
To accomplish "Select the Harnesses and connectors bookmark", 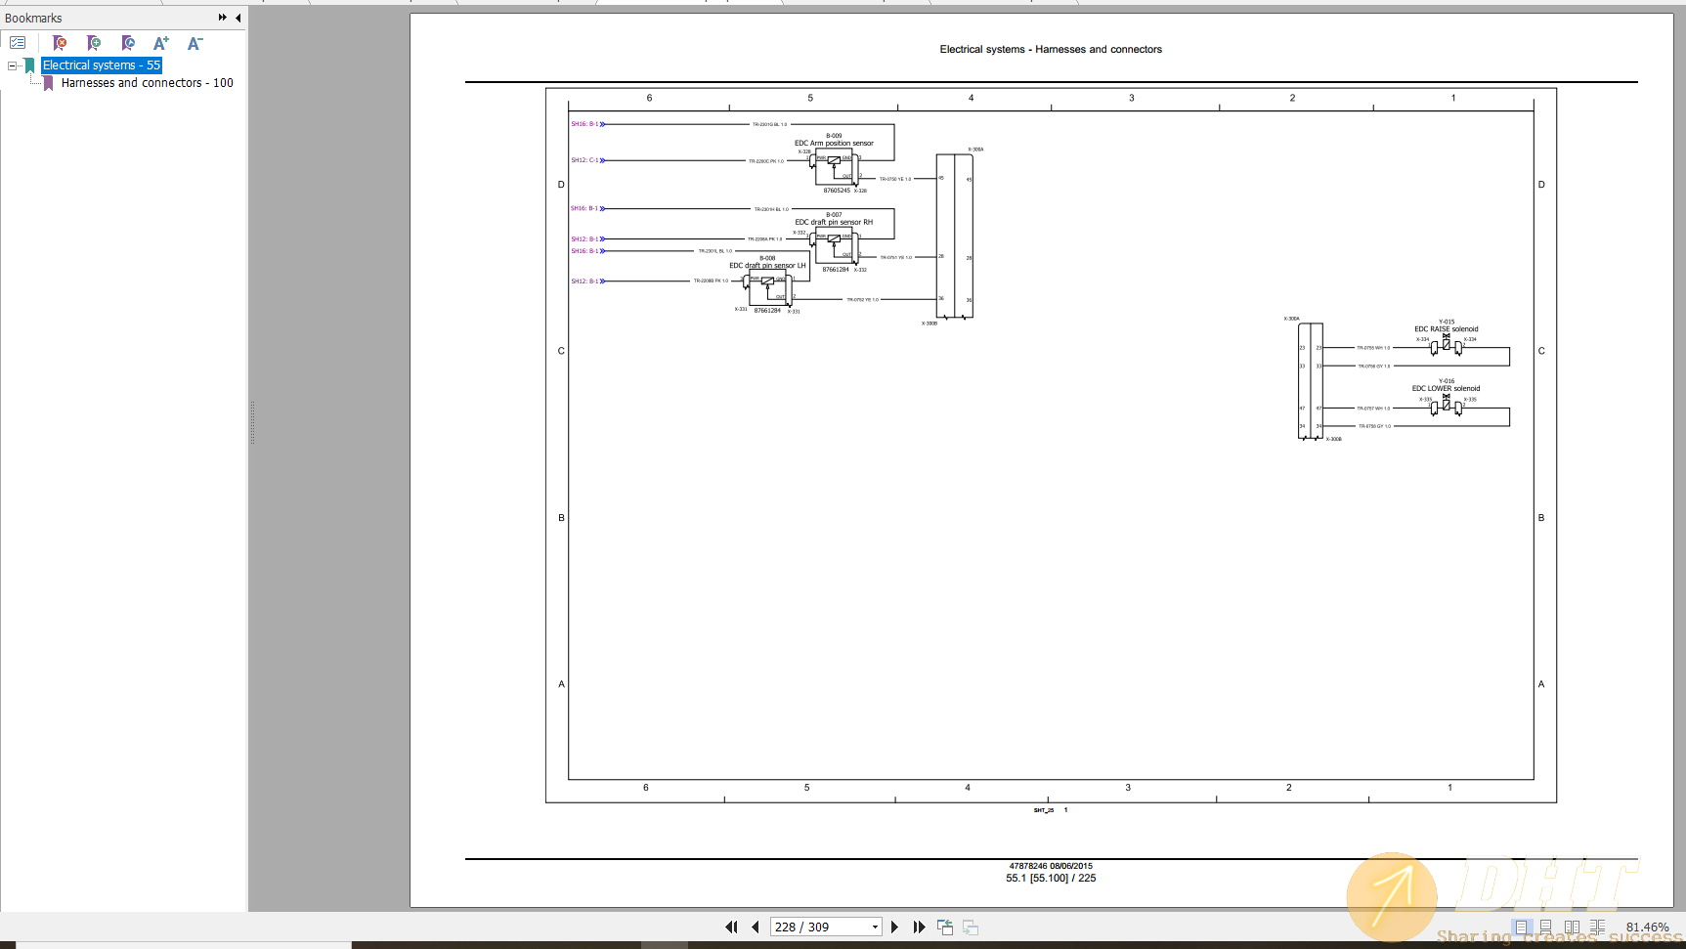I will point(148,83).
